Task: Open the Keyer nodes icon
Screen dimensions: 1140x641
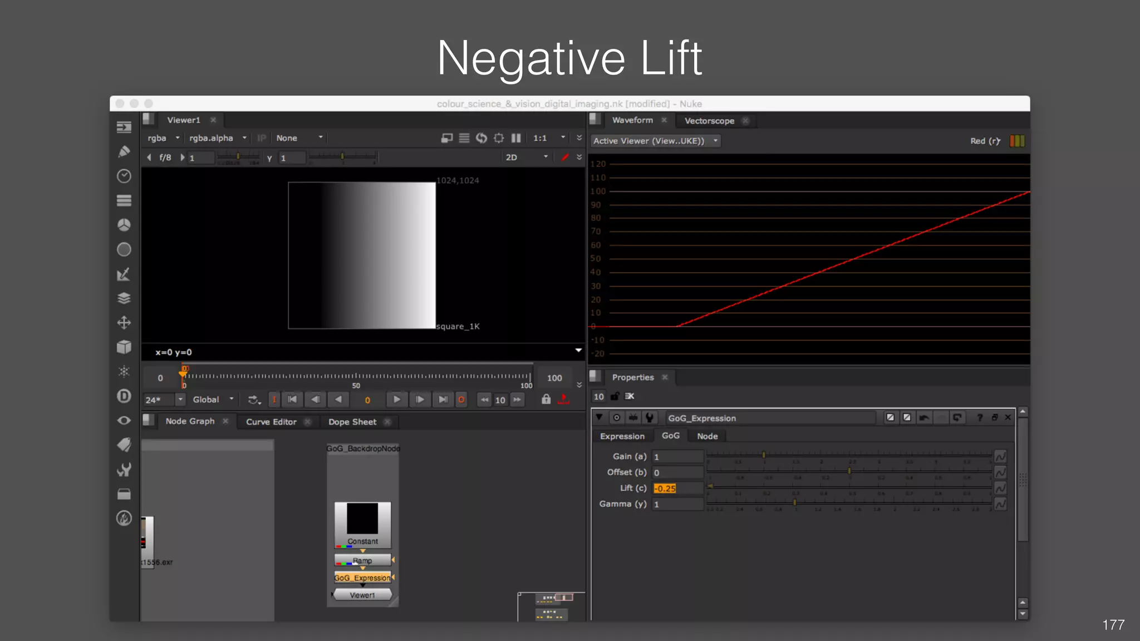Action: point(124,274)
